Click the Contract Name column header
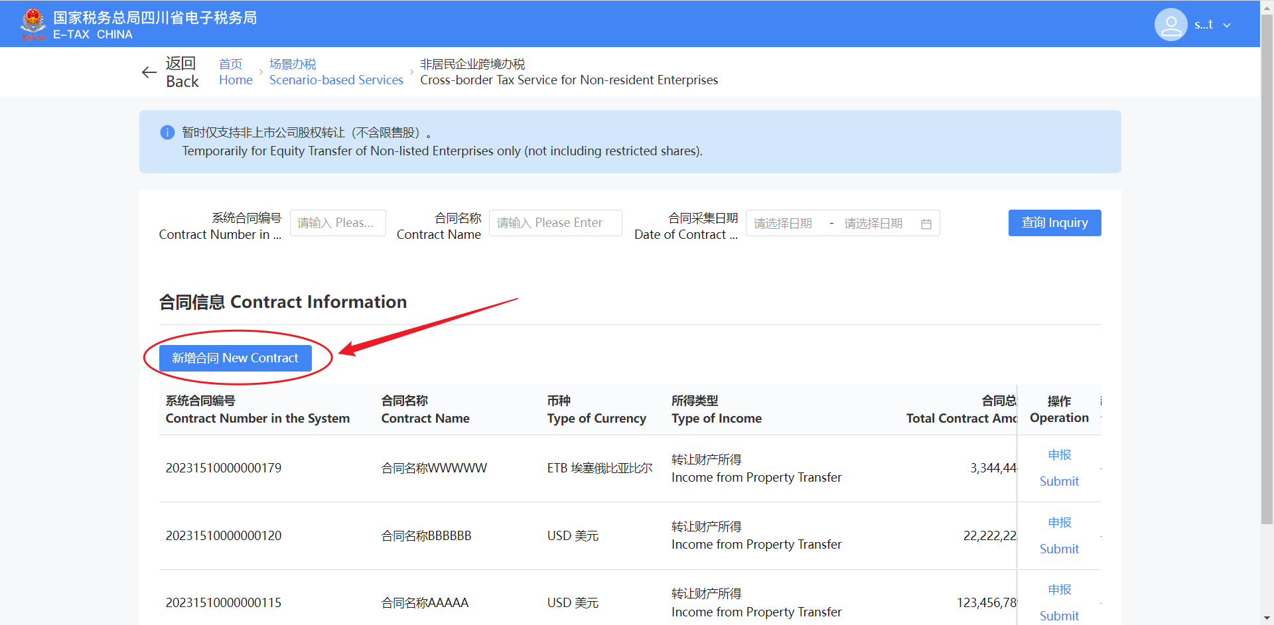Image resolution: width=1274 pixels, height=625 pixels. 425,409
